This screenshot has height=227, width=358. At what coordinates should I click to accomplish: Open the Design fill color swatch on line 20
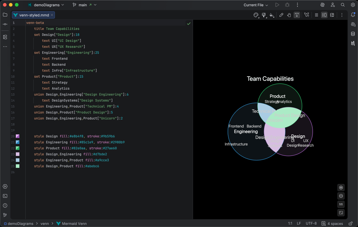[x=18, y=136]
